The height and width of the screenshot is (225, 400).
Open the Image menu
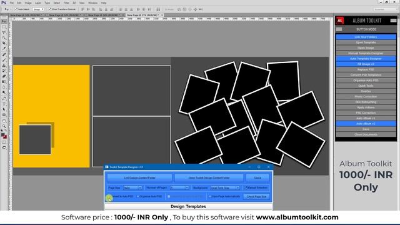(28, 2)
